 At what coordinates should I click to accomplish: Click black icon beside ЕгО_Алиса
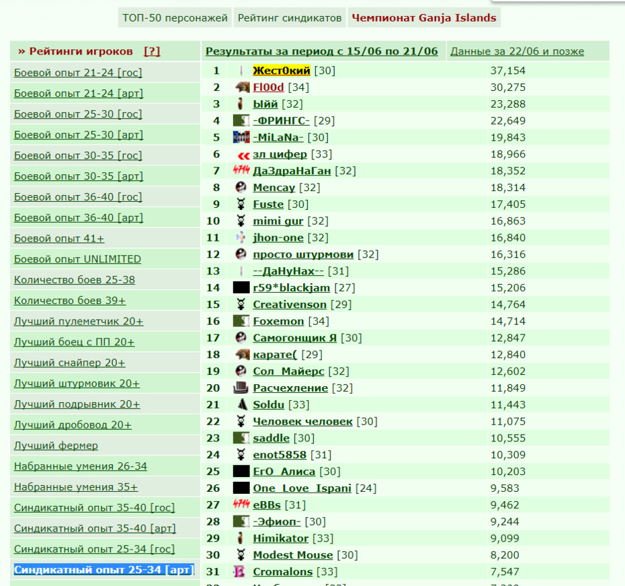click(241, 472)
